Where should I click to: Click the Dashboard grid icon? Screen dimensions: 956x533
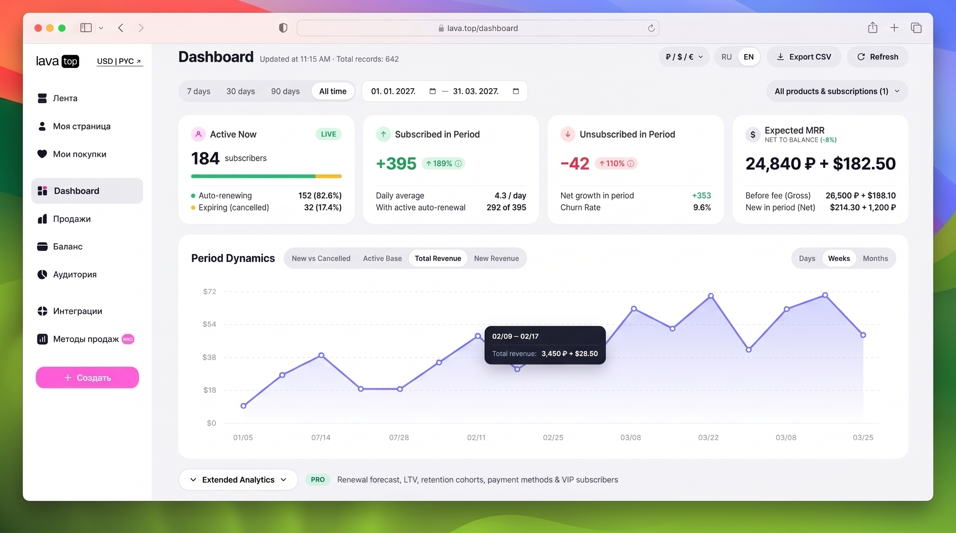pyautogui.click(x=43, y=191)
